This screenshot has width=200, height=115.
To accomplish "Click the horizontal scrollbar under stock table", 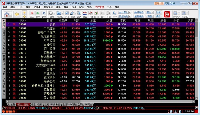I will 100,102.
